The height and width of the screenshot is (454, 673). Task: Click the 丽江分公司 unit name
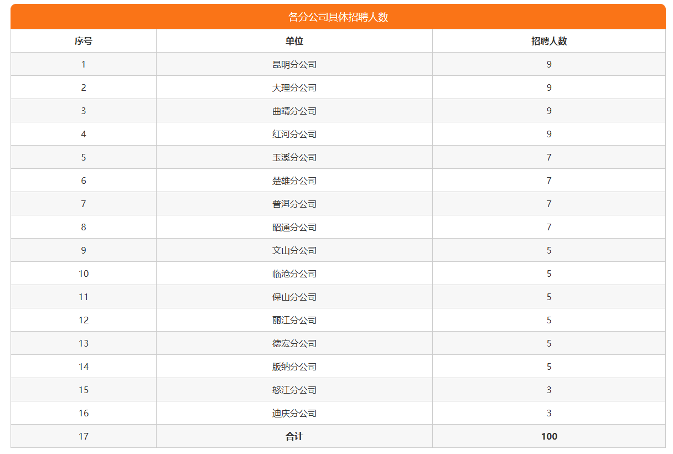(294, 320)
